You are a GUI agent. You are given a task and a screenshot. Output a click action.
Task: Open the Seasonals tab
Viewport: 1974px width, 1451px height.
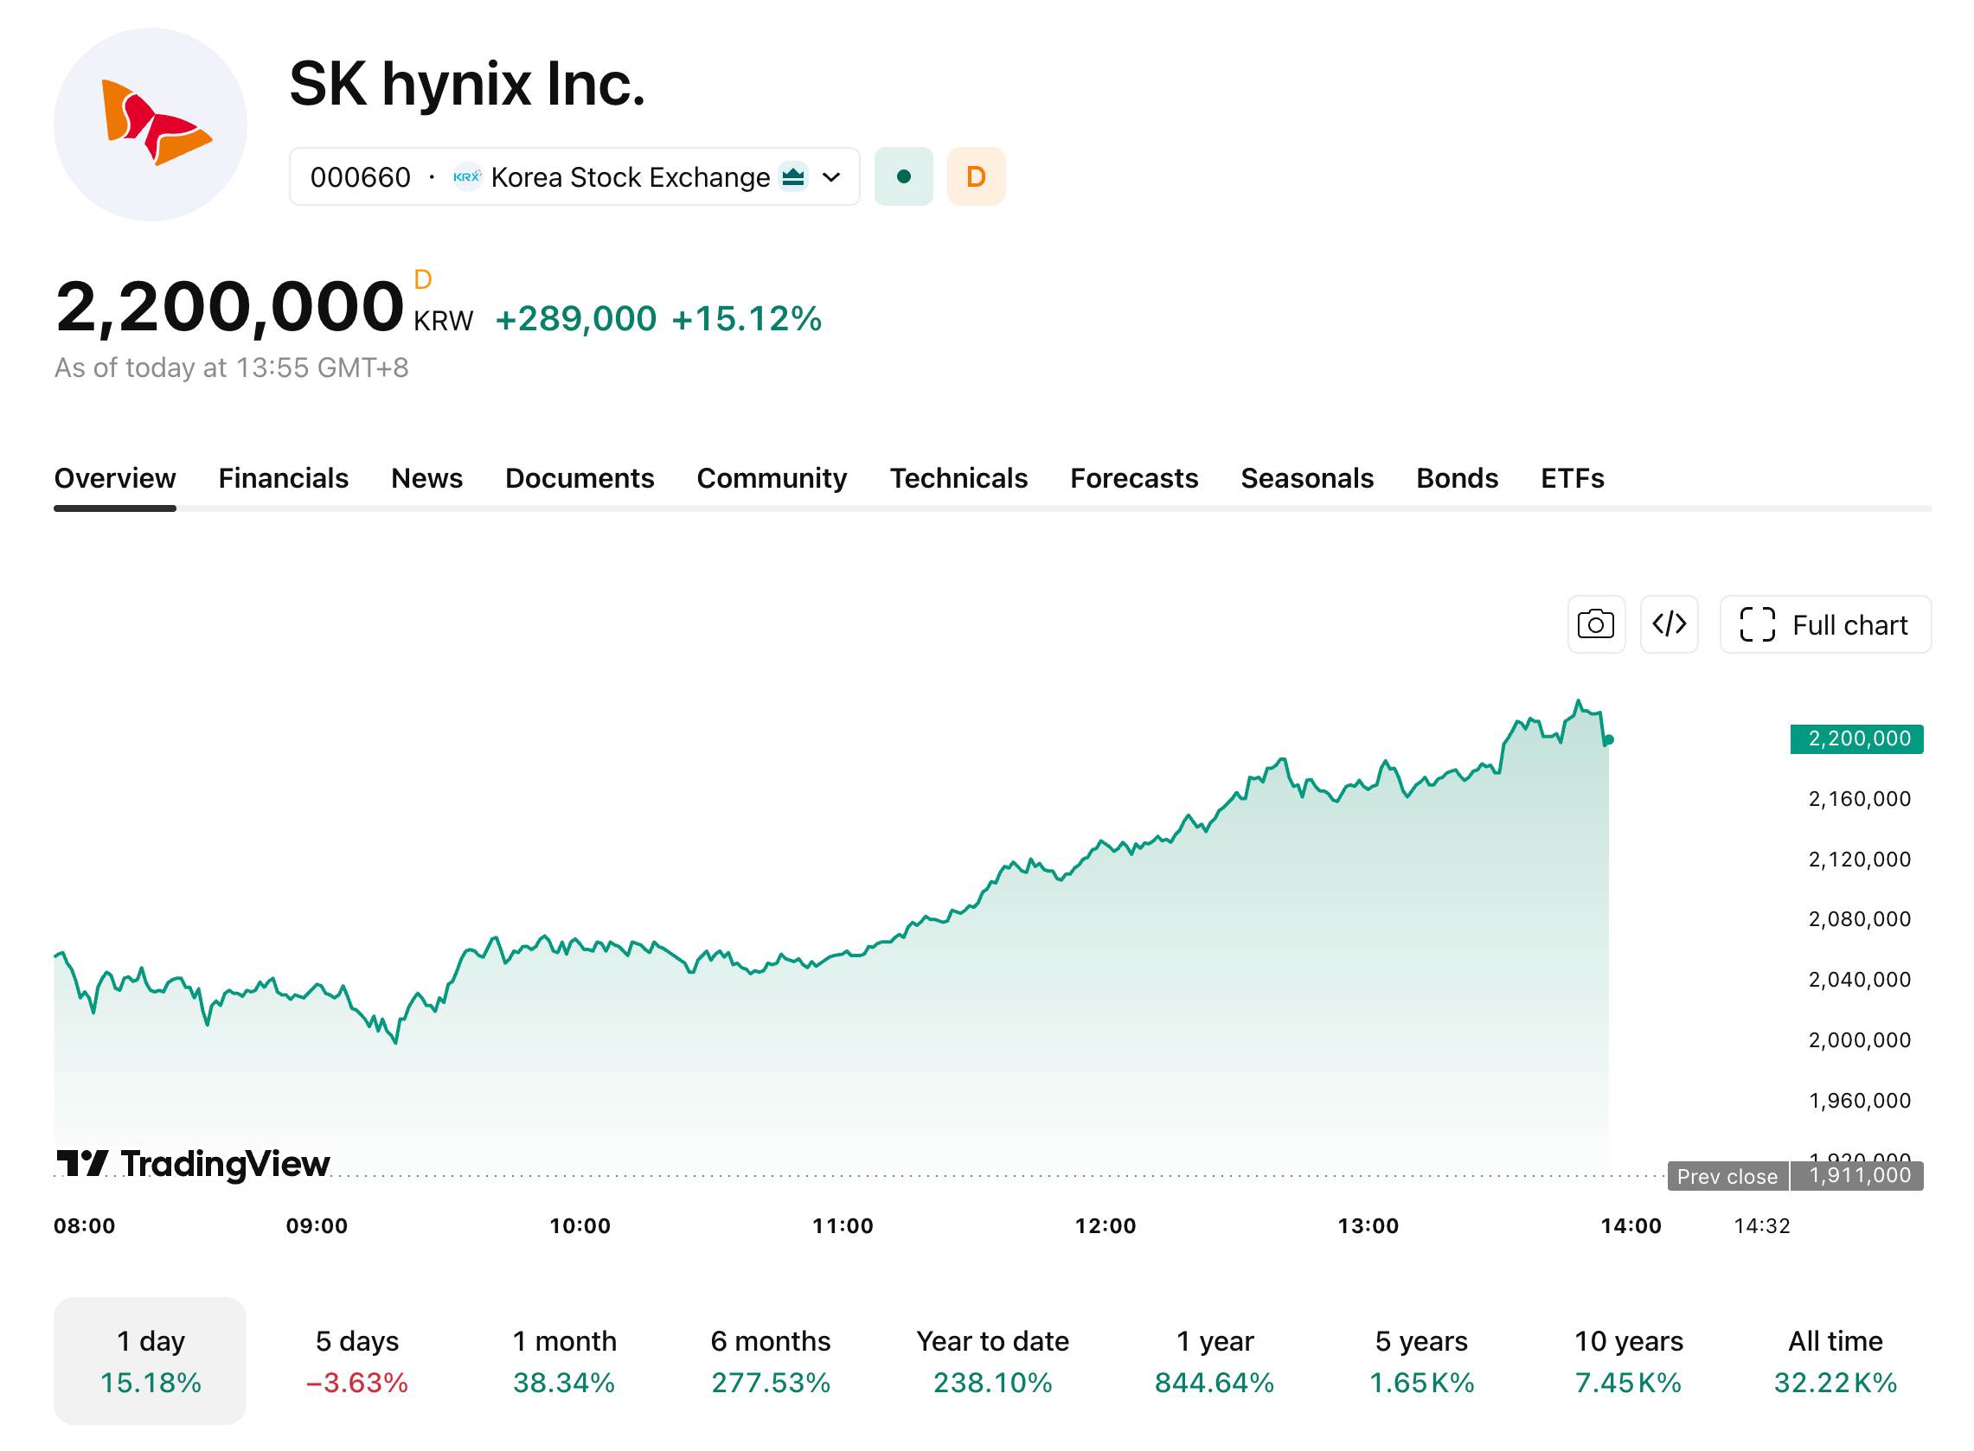click(1307, 478)
